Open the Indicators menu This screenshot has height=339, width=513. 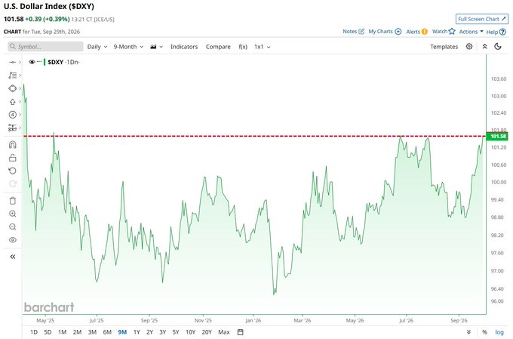(x=184, y=47)
